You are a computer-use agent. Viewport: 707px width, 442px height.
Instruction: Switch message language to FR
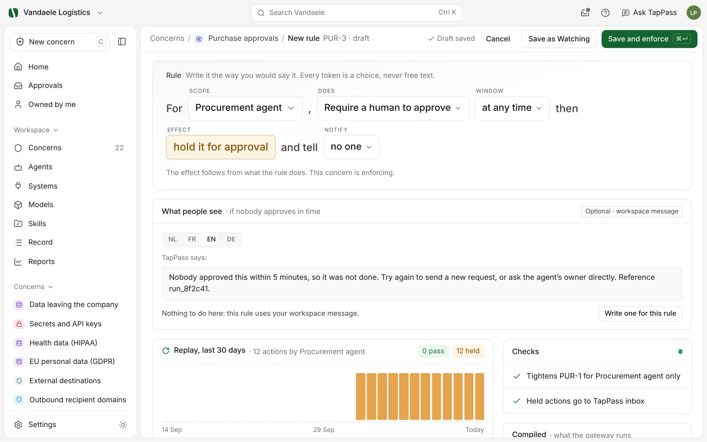tap(192, 240)
